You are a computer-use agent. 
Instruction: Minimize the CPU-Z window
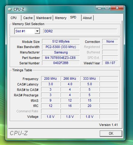pyautogui.click(x=99, y=8)
